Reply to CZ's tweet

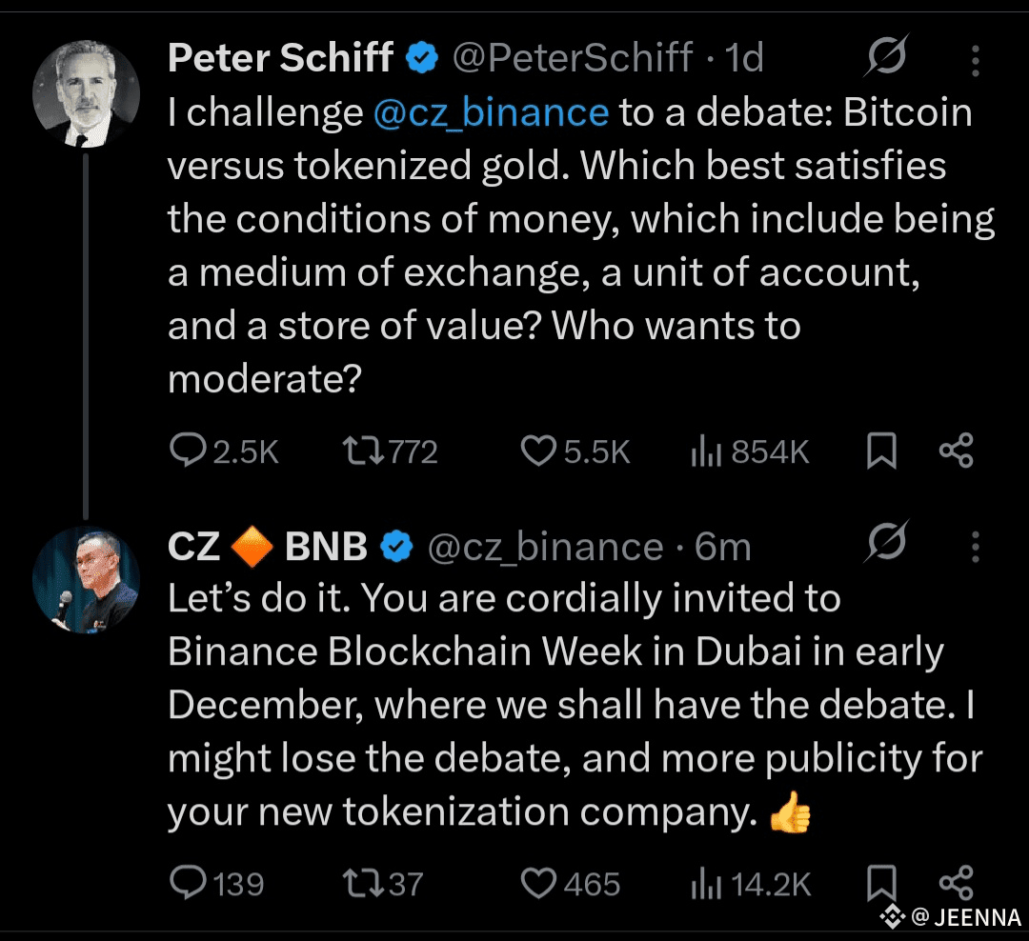tap(189, 883)
